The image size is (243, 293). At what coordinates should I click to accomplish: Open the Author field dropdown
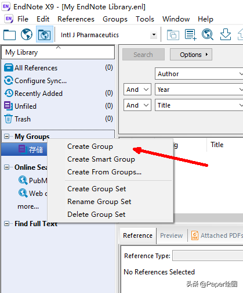[x=199, y=74]
